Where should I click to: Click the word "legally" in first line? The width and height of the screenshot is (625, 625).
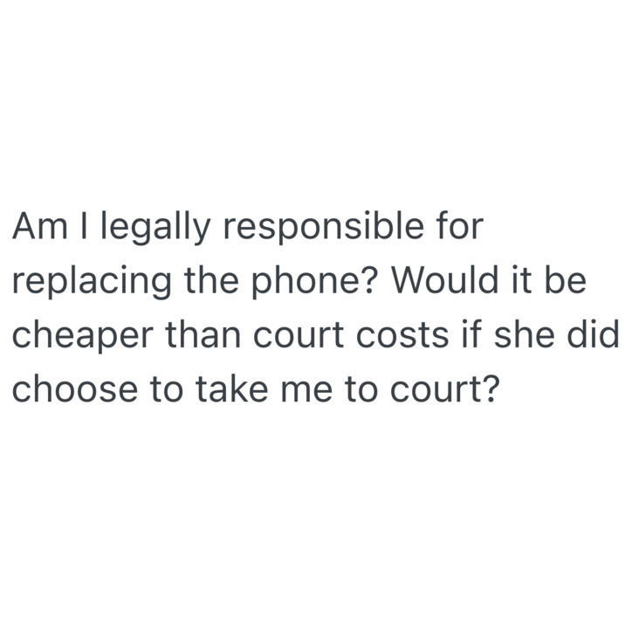(x=156, y=228)
